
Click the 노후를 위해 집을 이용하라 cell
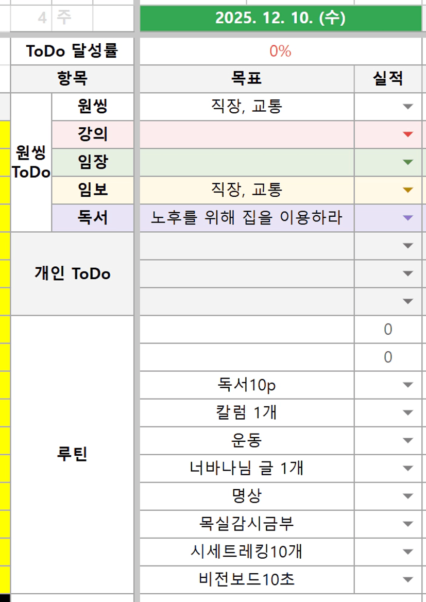point(246,218)
